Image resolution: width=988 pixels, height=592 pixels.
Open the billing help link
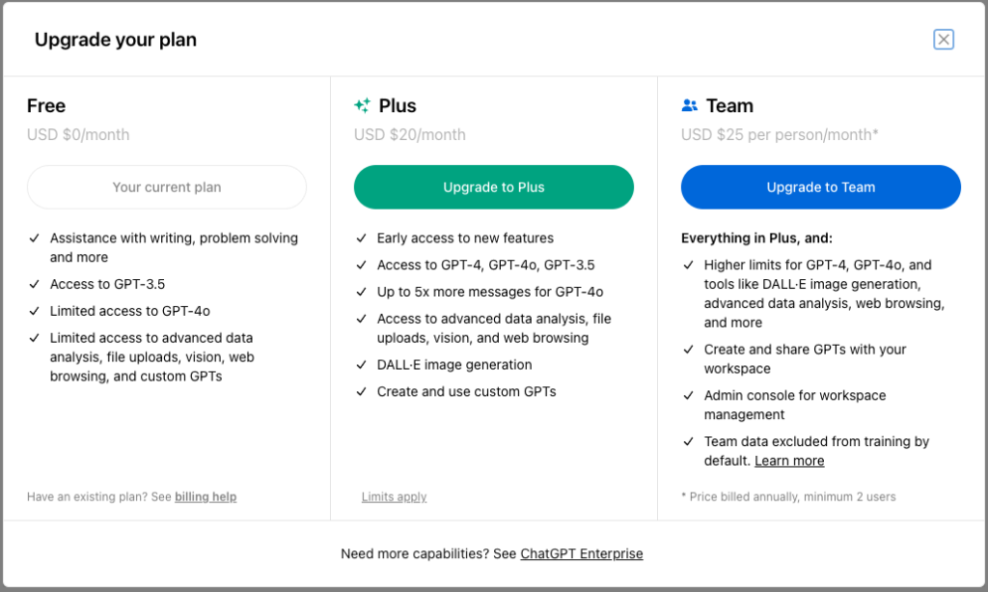tap(206, 496)
